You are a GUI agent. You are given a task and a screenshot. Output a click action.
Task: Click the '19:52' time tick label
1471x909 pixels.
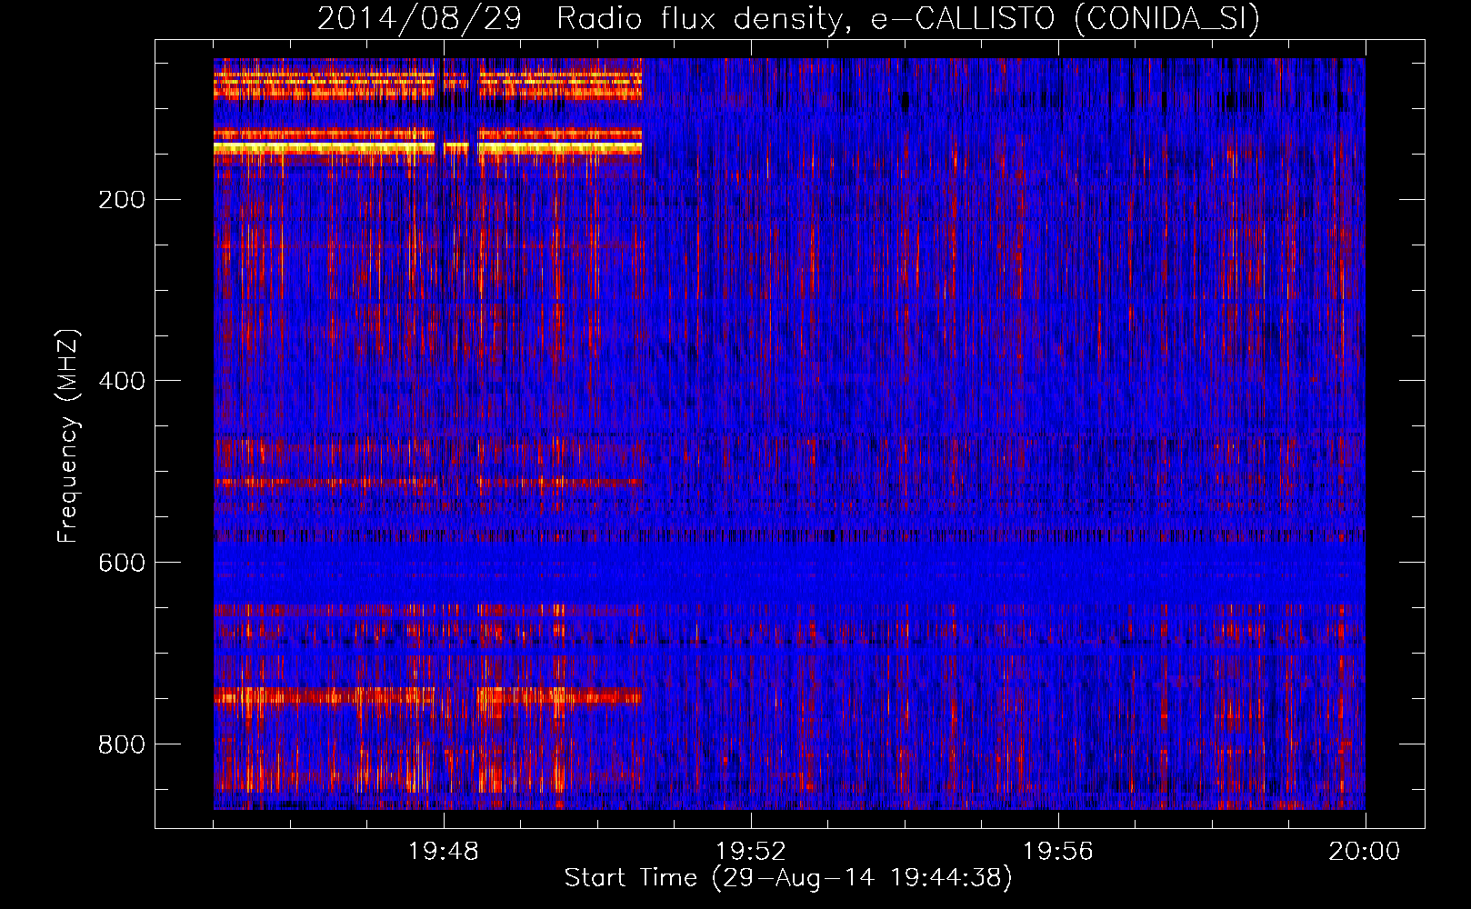[751, 852]
